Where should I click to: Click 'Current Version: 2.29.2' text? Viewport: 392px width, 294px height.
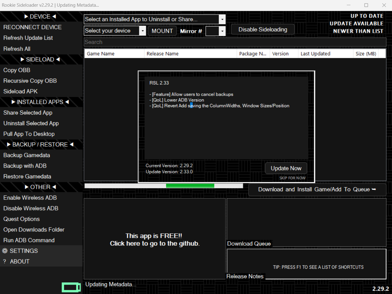pos(169,166)
